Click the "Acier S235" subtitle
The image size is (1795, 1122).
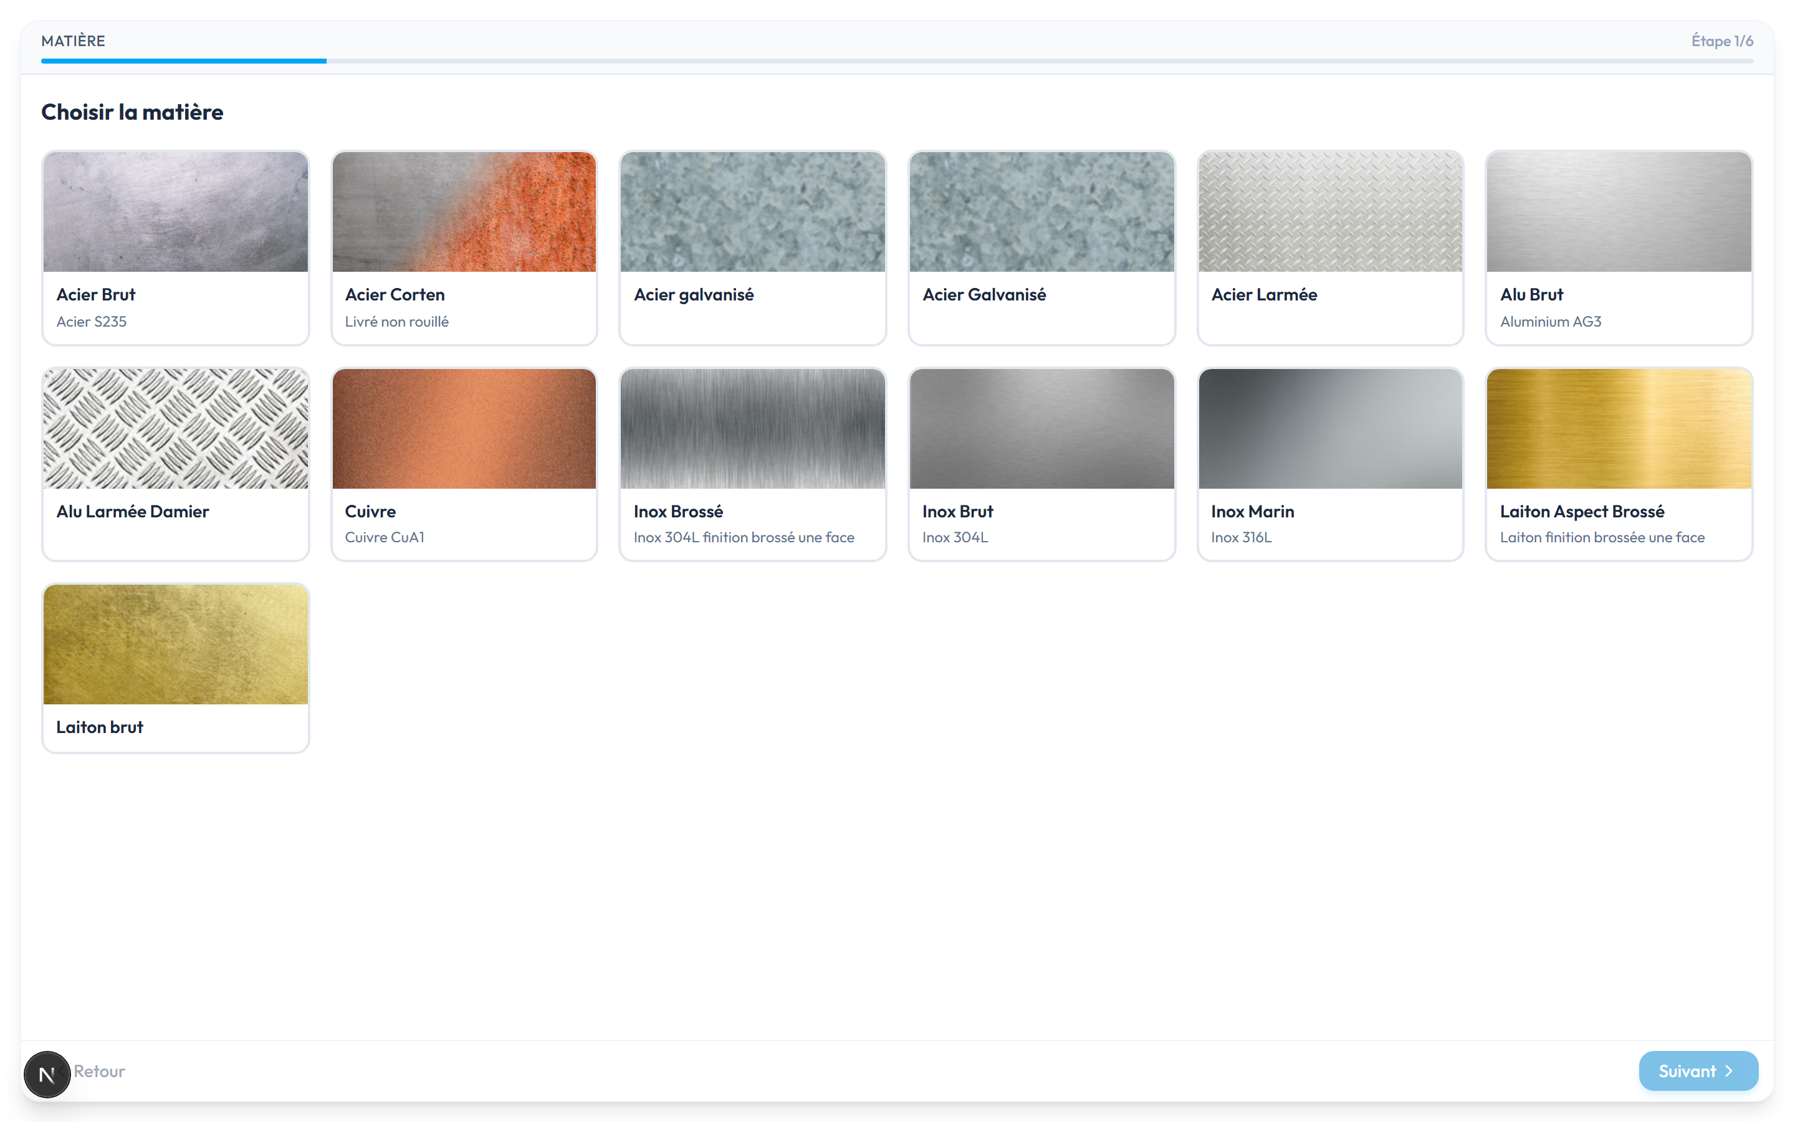point(91,321)
